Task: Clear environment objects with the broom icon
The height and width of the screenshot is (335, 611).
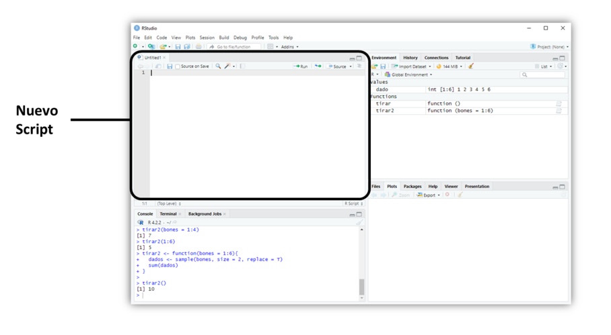Action: pos(471,66)
